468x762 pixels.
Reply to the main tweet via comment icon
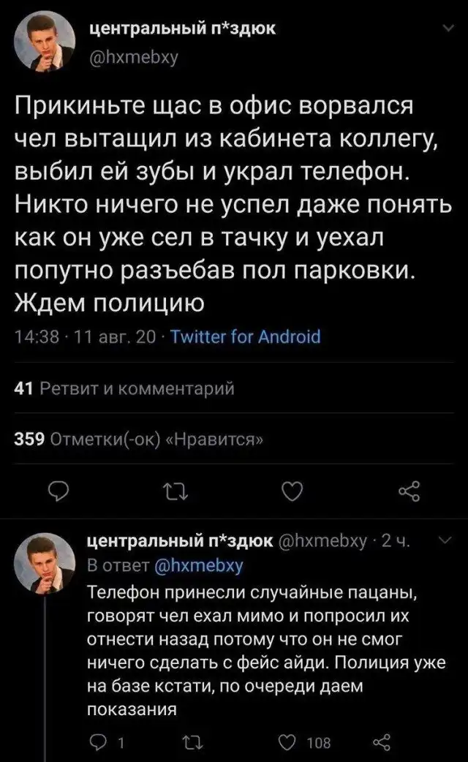click(x=57, y=493)
